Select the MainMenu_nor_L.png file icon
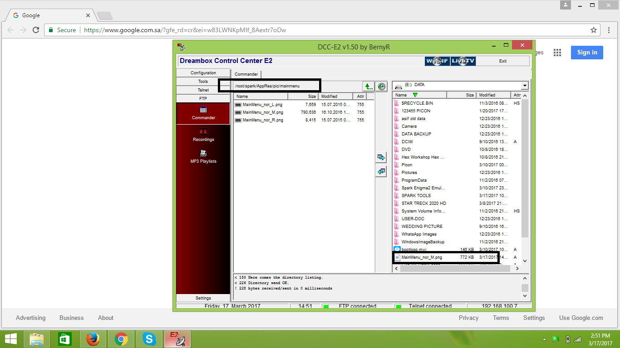620x348 pixels. coord(238,105)
